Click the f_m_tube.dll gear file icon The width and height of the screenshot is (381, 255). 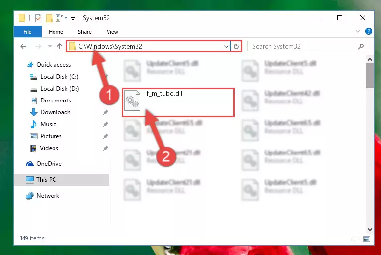(x=132, y=101)
